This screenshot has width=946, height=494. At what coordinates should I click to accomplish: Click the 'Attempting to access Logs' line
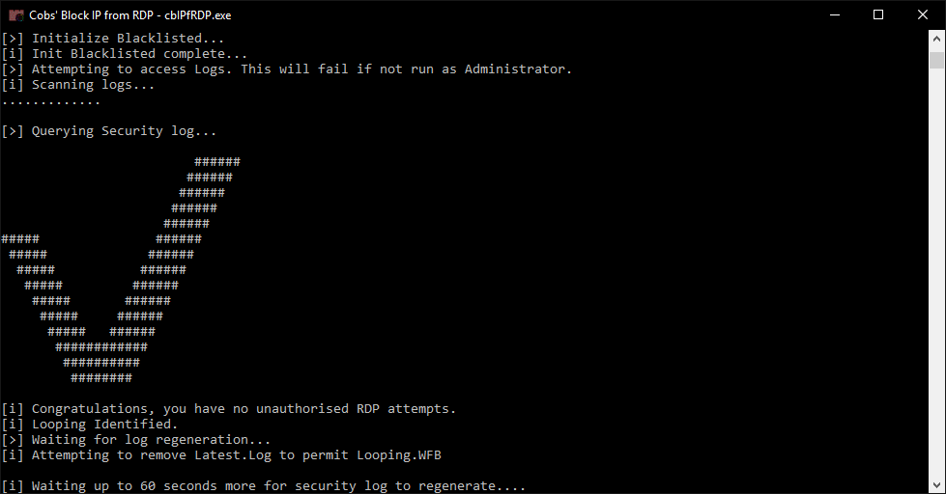pos(287,69)
